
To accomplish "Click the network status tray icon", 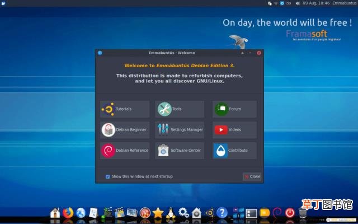I will pyautogui.click(x=276, y=3).
